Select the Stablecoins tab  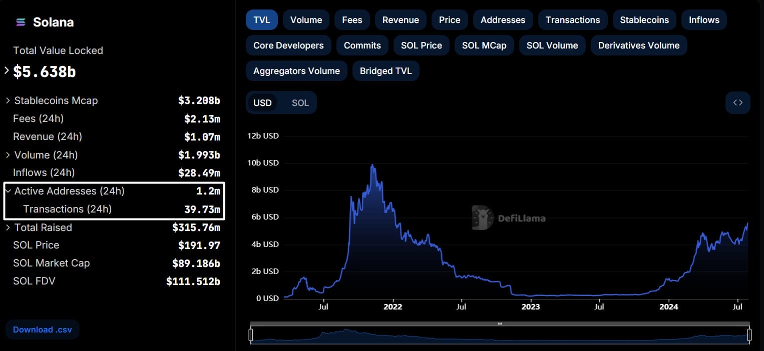pyautogui.click(x=644, y=19)
